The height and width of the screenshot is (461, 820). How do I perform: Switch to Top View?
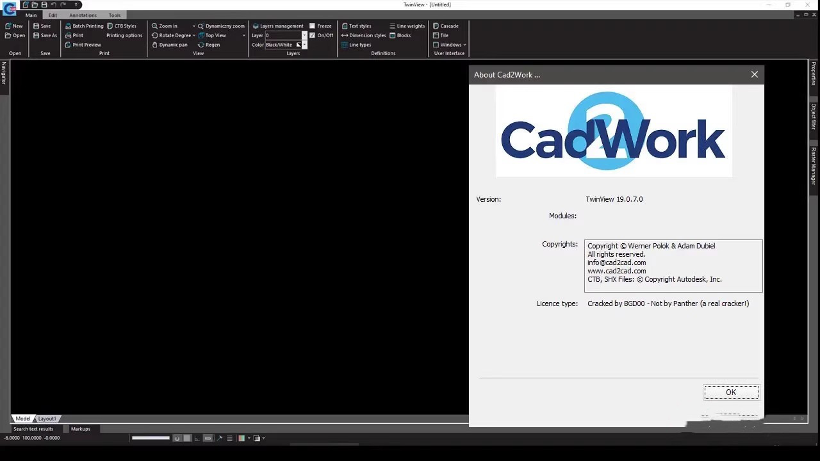[212, 36]
